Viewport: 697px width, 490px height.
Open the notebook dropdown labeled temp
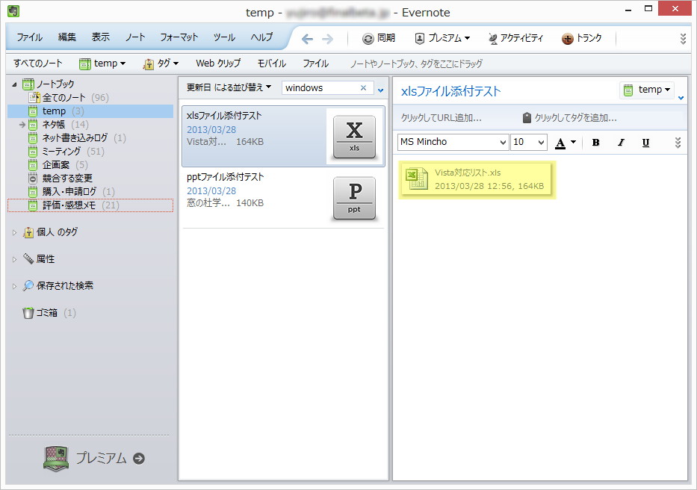[x=647, y=89]
